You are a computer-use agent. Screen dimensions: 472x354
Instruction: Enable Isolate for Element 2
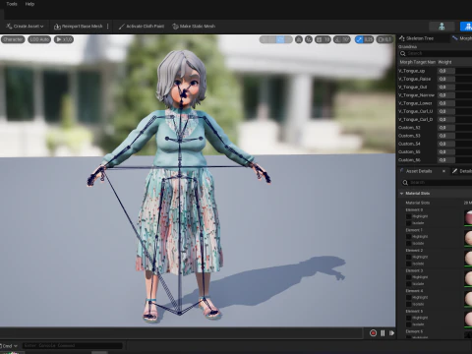409,264
